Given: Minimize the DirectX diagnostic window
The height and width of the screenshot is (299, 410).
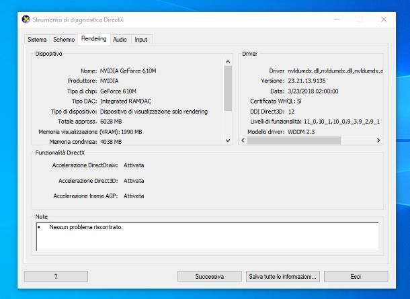Looking at the screenshot, I should pos(337,19).
